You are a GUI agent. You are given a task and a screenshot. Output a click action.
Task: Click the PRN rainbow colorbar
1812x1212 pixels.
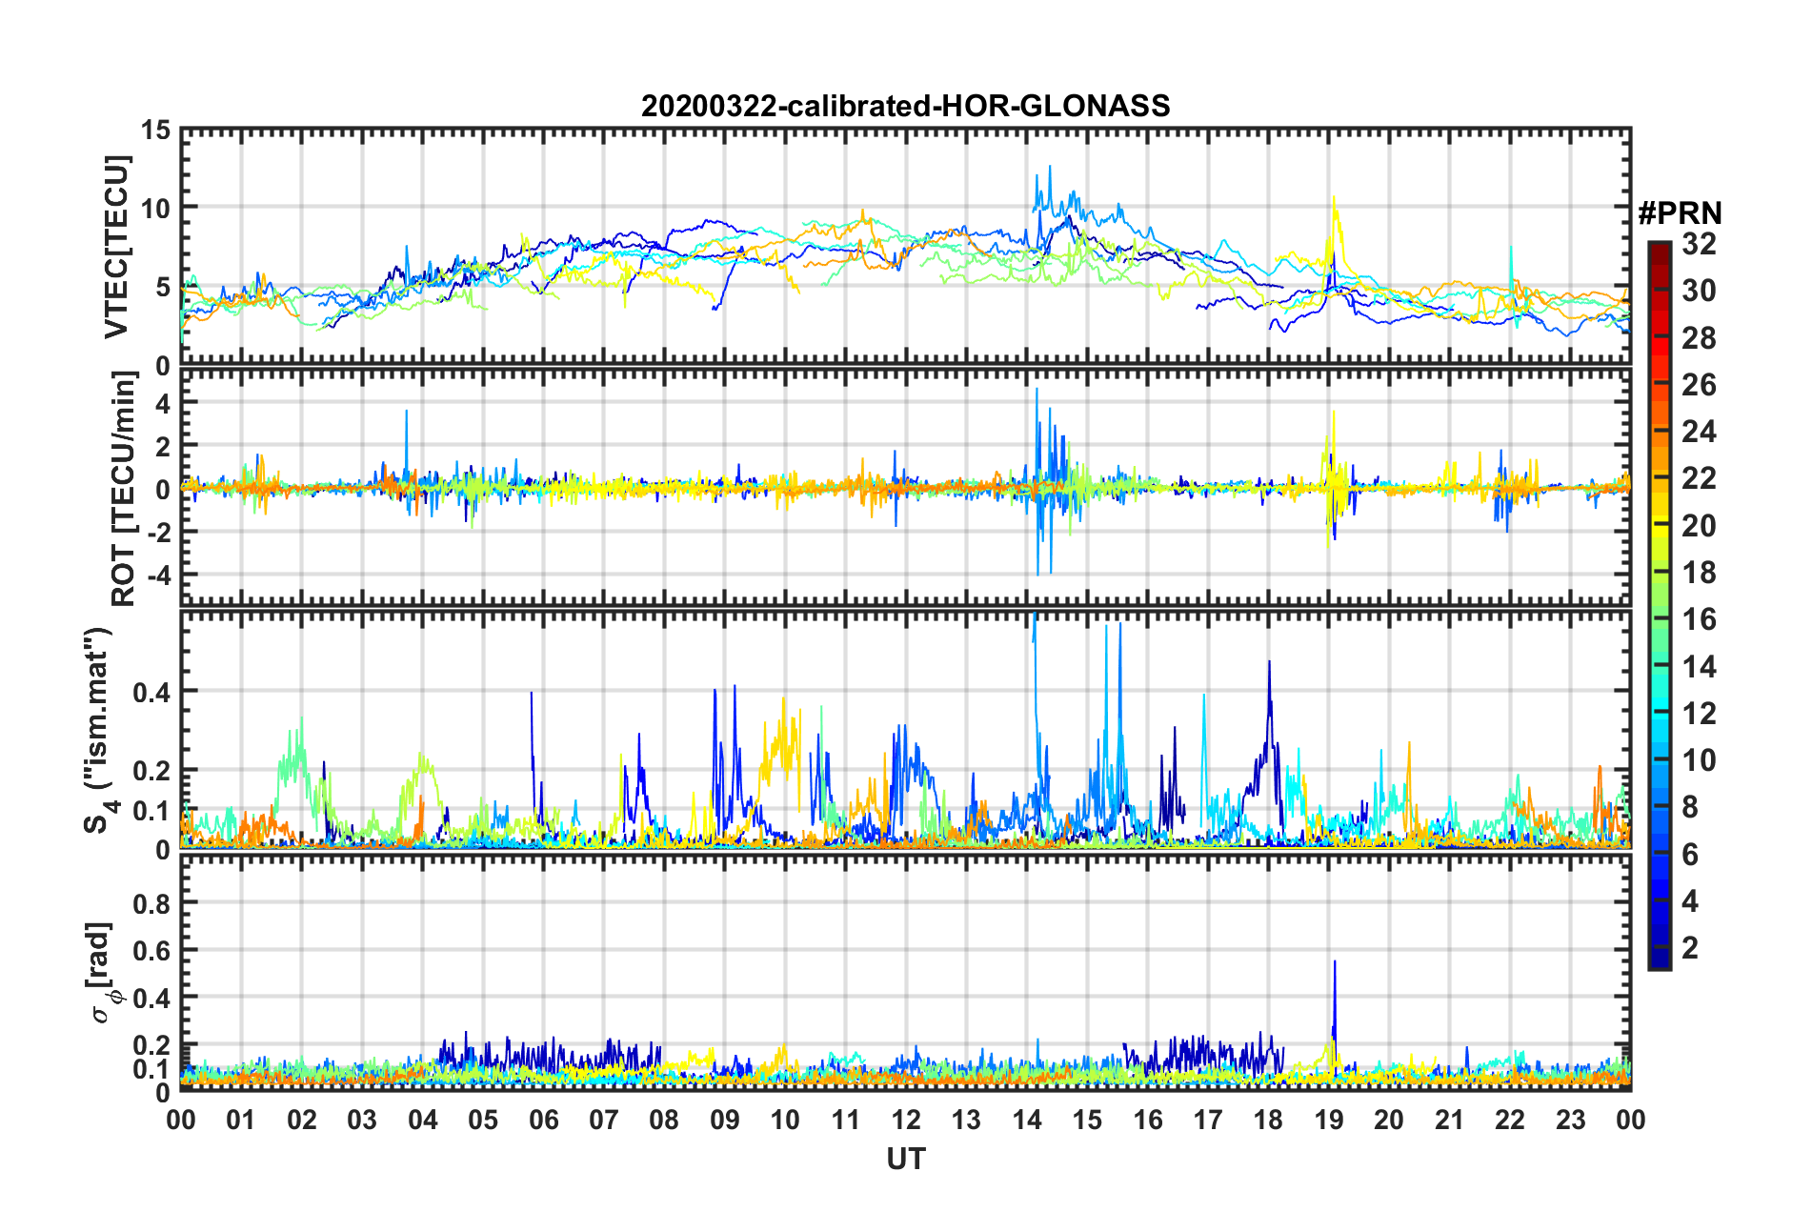click(x=1659, y=605)
